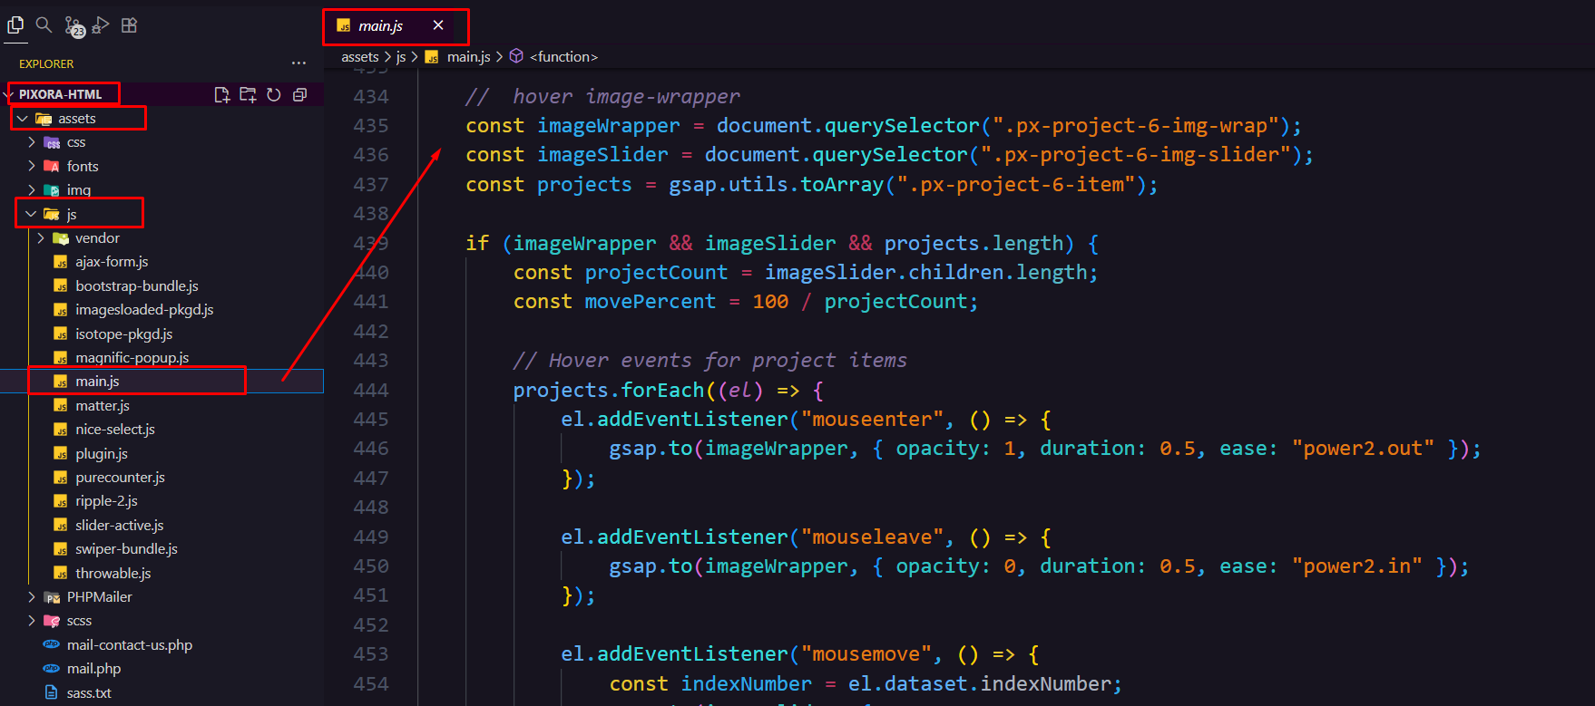Open swiper-bundle.js in the file tree
The image size is (1595, 706).
(126, 549)
